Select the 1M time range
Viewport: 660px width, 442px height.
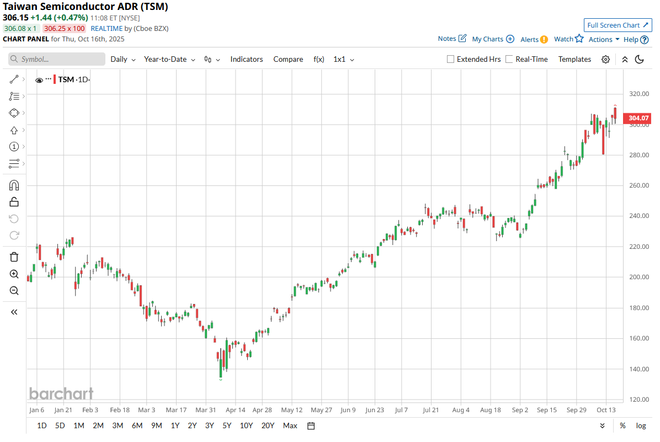click(x=79, y=426)
